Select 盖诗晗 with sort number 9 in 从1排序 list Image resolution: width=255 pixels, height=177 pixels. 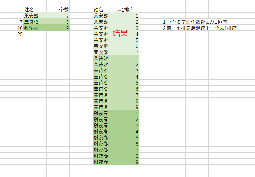104,107
